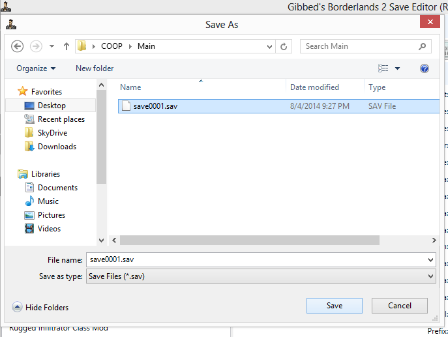Click the search magnifier icon
Screen dimensions: 448x337
[x=422, y=46]
